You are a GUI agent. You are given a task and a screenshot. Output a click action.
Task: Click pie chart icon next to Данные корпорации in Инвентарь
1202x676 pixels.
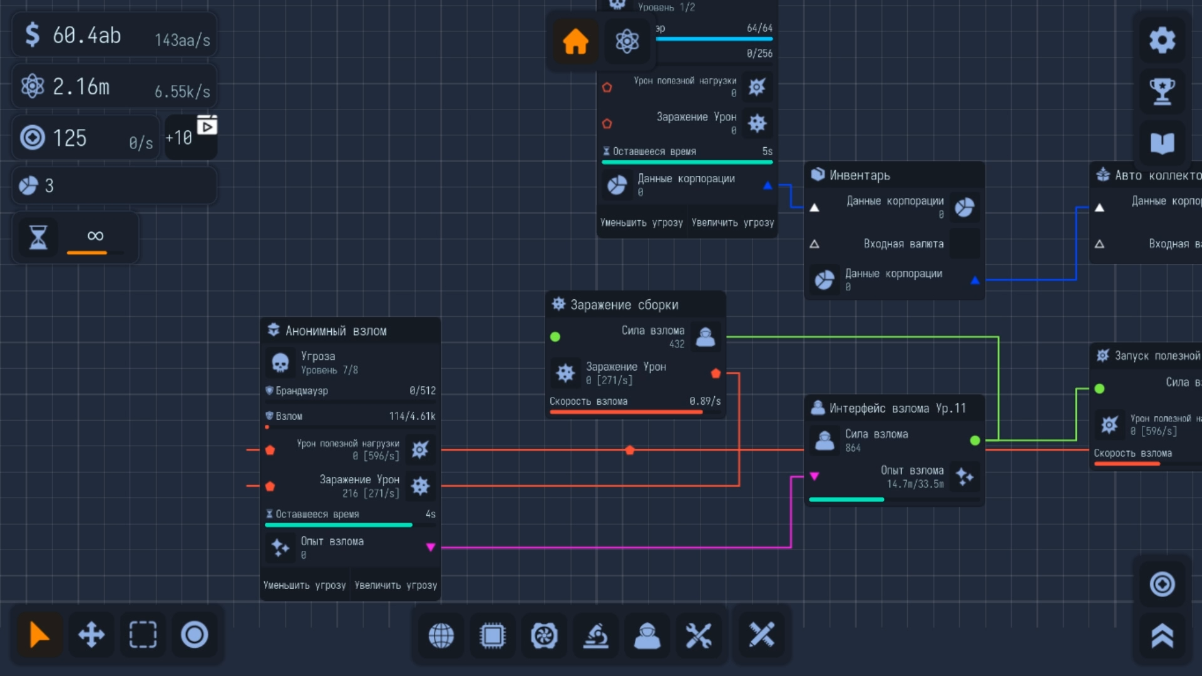pos(964,207)
